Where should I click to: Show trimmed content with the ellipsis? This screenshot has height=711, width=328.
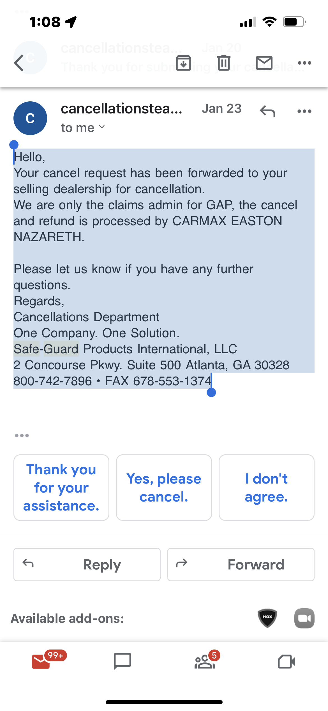22,435
